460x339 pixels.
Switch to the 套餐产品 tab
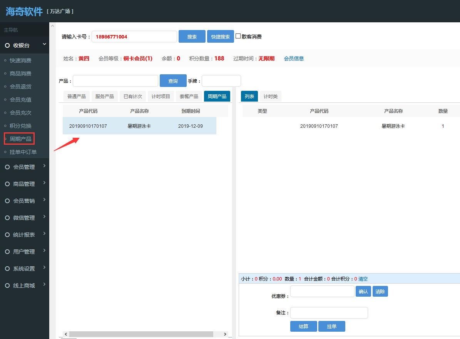point(189,97)
